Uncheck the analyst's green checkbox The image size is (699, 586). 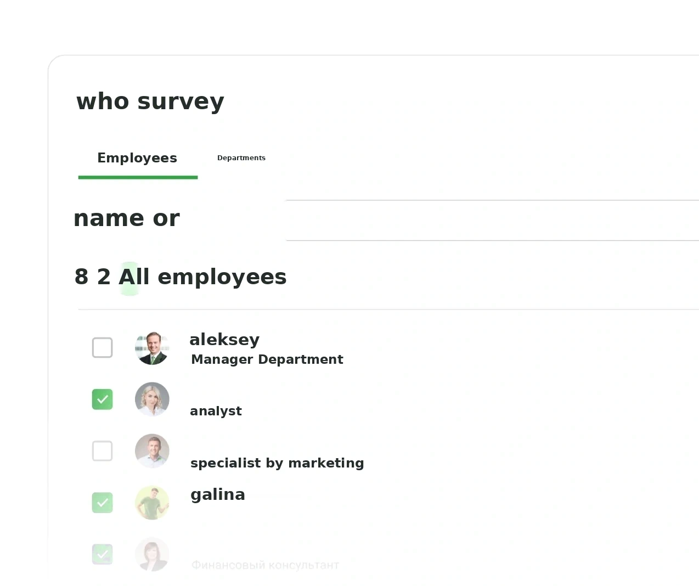tap(102, 399)
